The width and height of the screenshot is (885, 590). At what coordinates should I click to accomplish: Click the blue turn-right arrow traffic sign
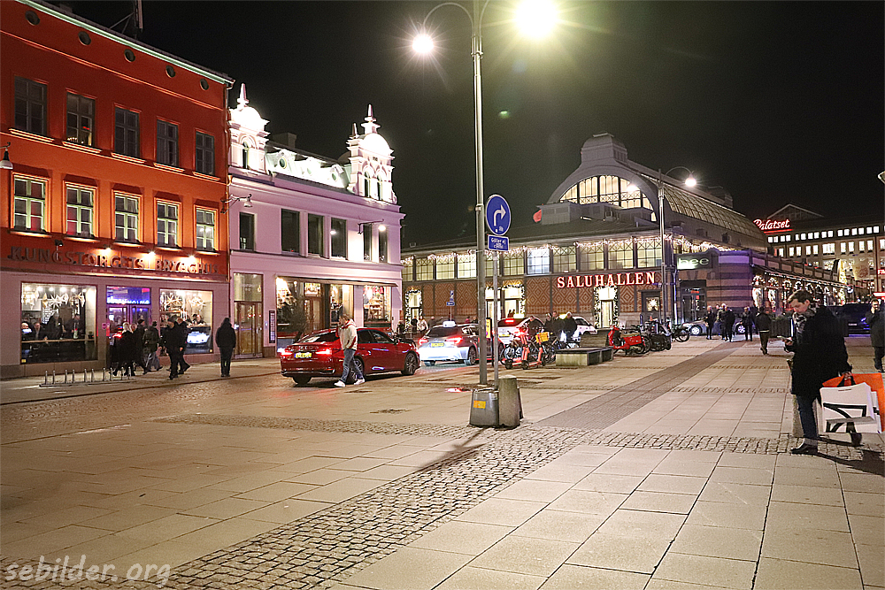[498, 214]
